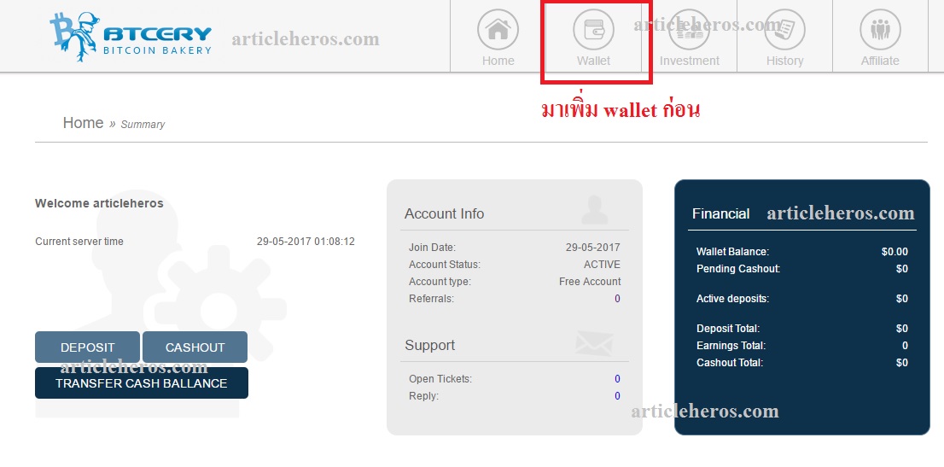The image size is (944, 467).
Task: Click the CASHOUT button
Action: [x=195, y=347]
